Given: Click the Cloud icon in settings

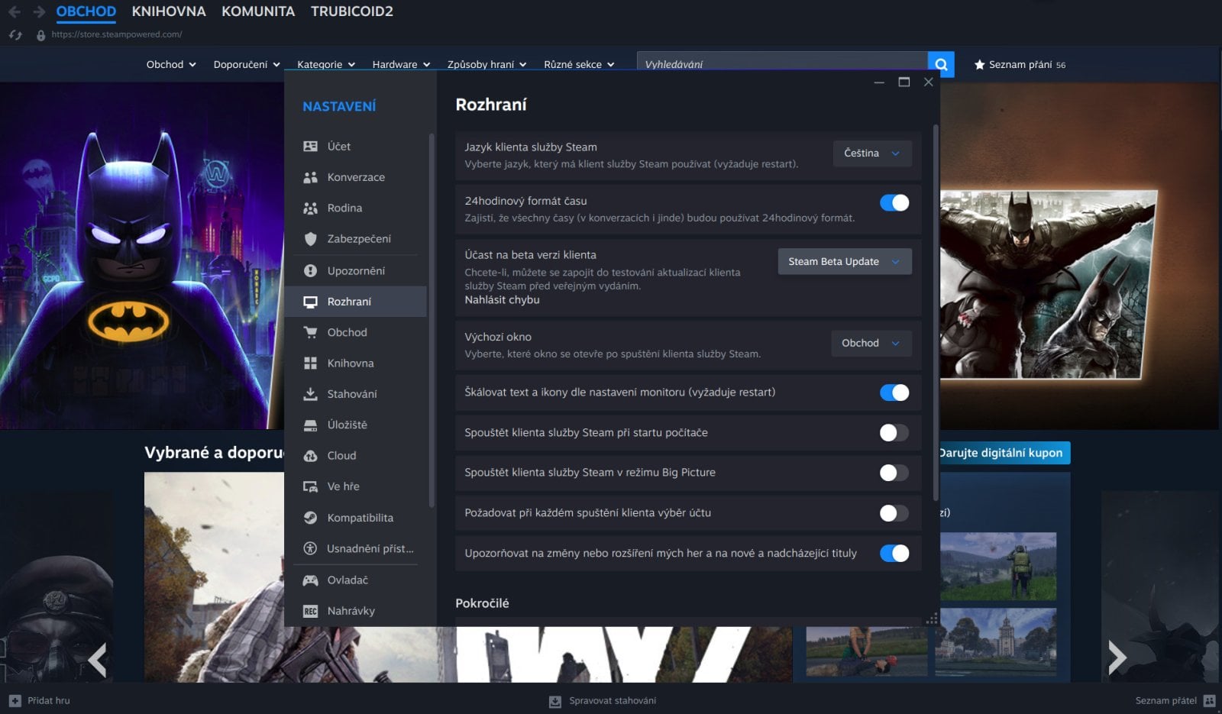Looking at the screenshot, I should pyautogui.click(x=310, y=456).
